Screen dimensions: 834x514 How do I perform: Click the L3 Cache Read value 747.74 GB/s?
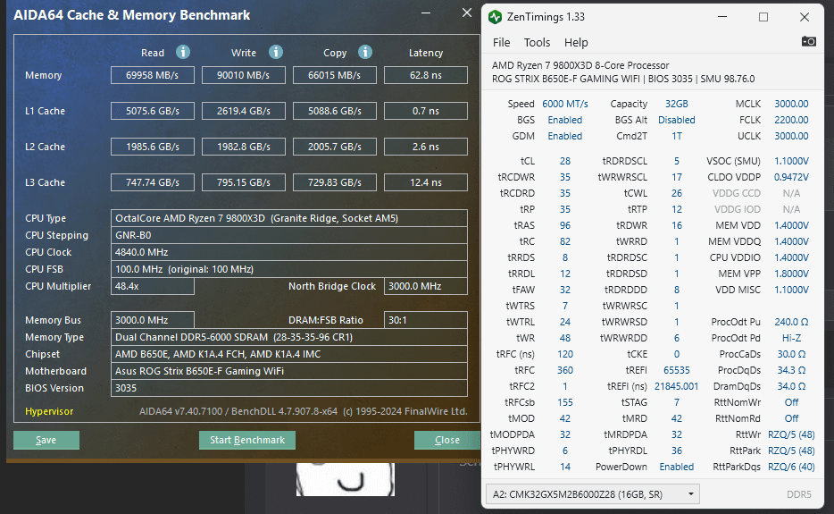(x=153, y=182)
